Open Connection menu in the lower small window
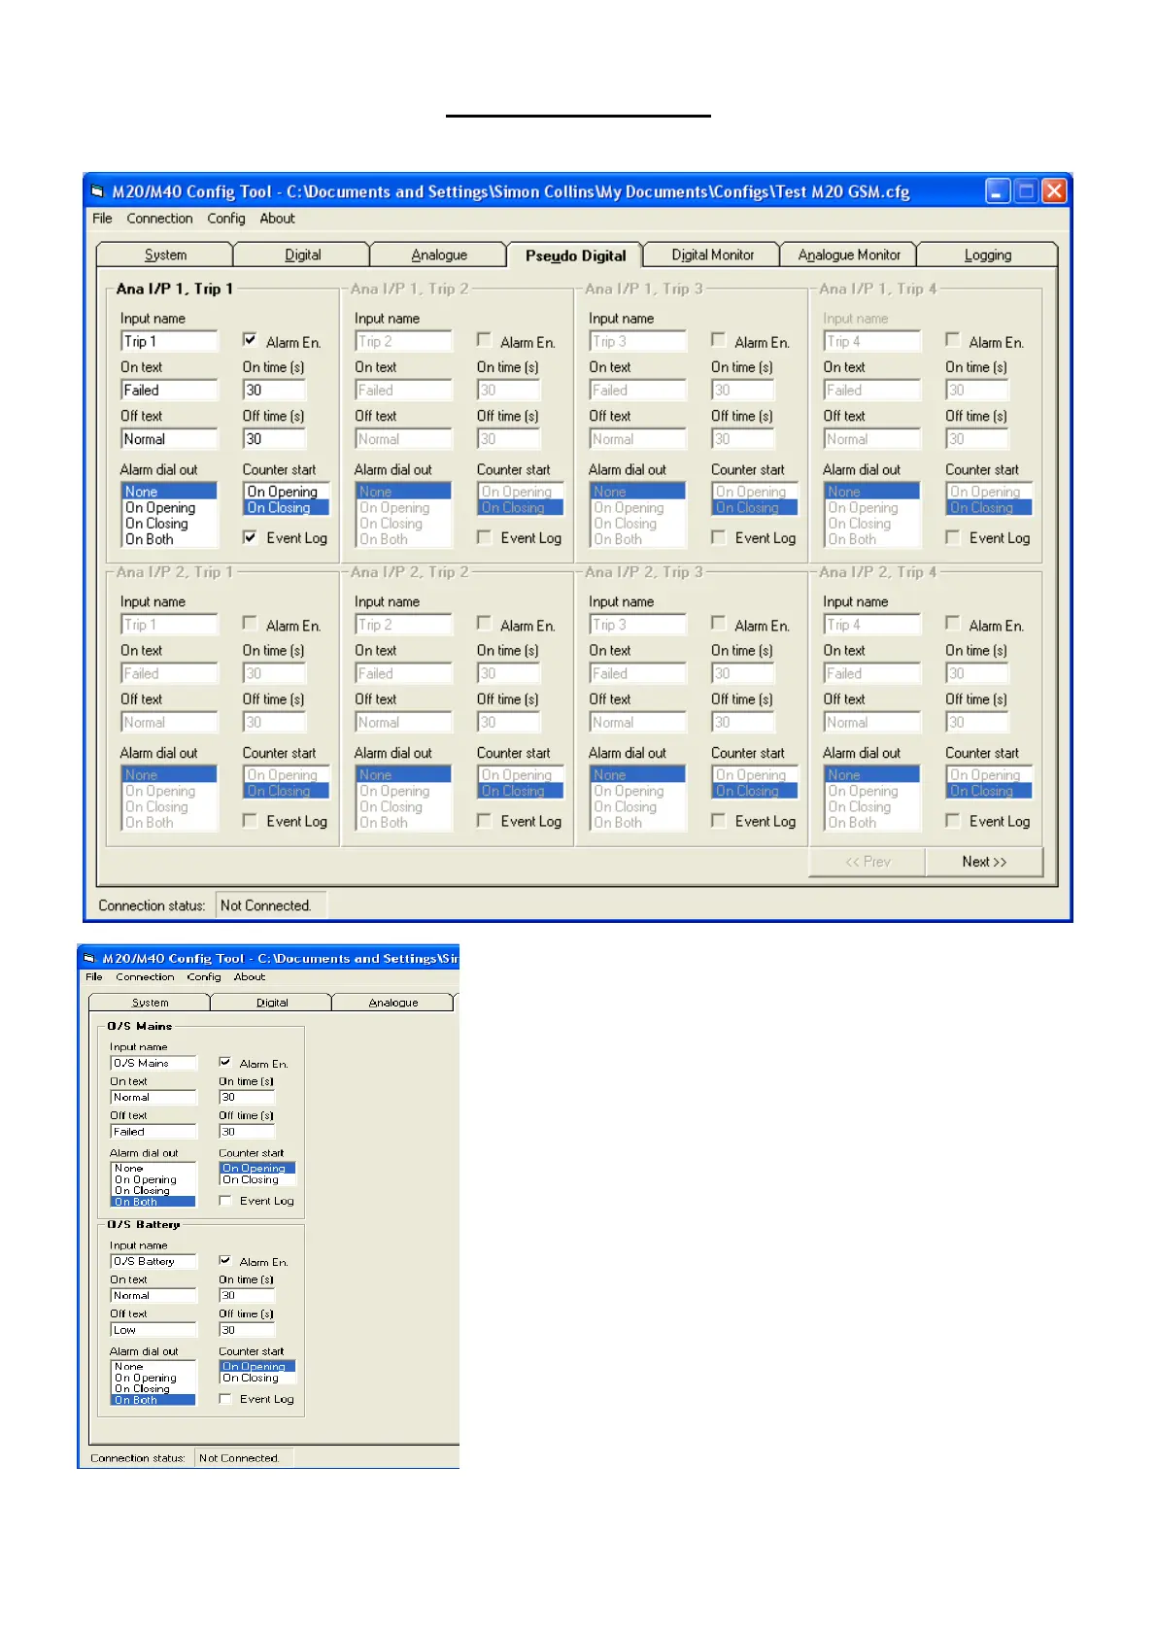Image resolution: width=1157 pixels, height=1636 pixels. pos(145,977)
